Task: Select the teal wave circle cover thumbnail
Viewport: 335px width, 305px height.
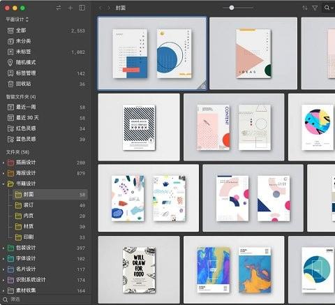Action: [312, 269]
